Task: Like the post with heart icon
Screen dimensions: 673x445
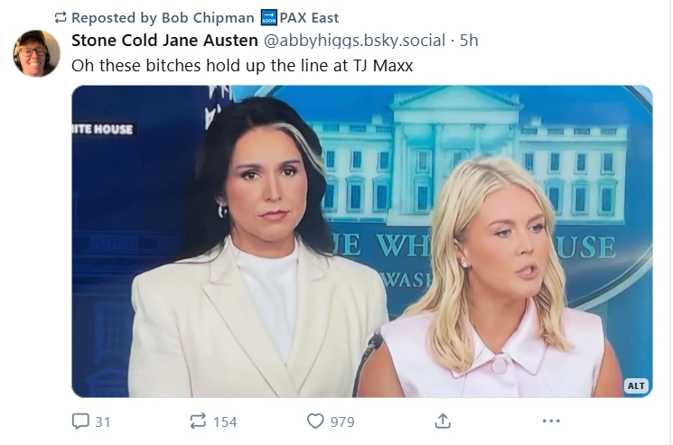Action: (x=315, y=421)
